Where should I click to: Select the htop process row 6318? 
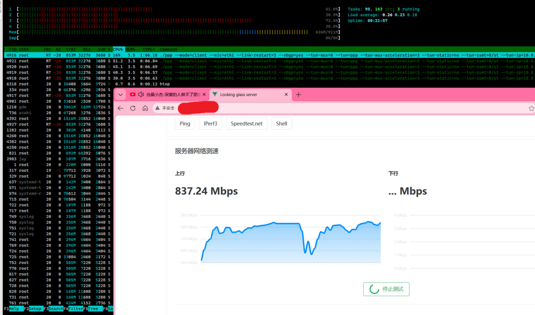[270, 84]
